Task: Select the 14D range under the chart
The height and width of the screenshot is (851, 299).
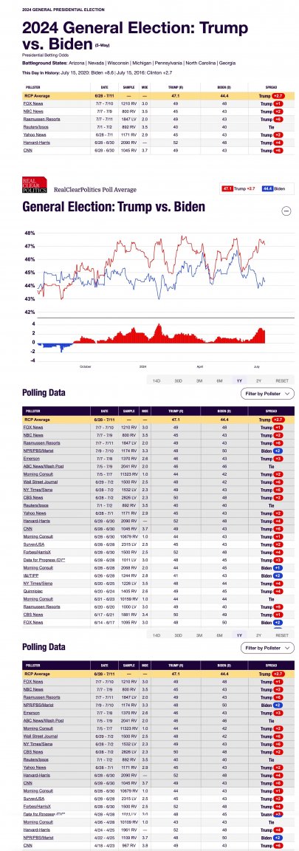Action: 157,381
